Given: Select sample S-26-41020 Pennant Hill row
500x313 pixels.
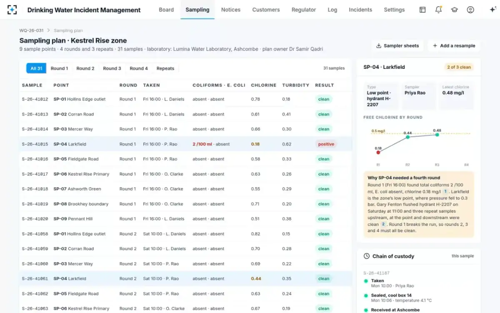Looking at the screenshot, I should pyautogui.click(x=185, y=219).
